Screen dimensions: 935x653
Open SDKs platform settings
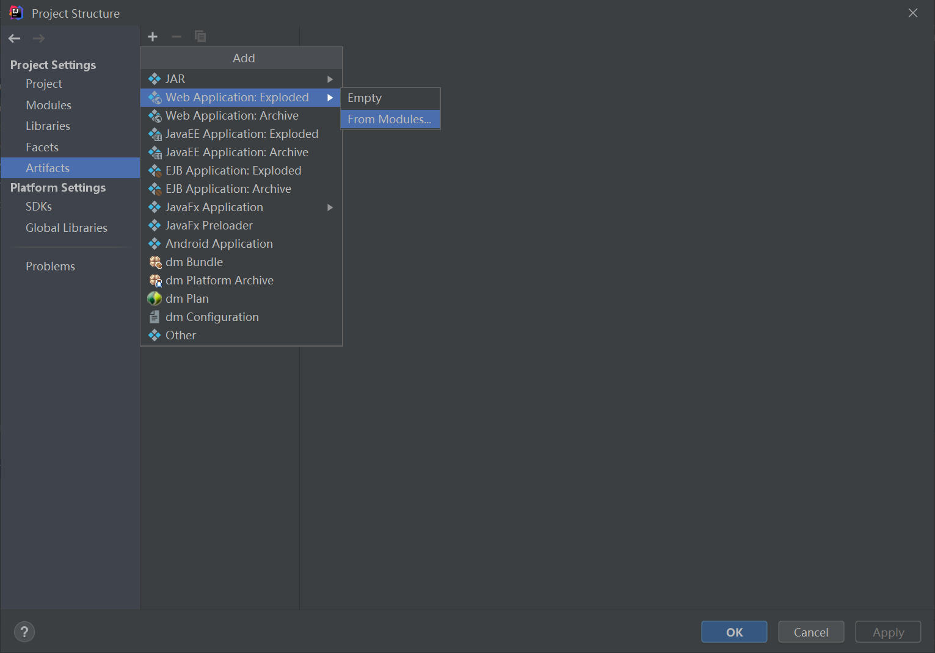tap(70, 206)
